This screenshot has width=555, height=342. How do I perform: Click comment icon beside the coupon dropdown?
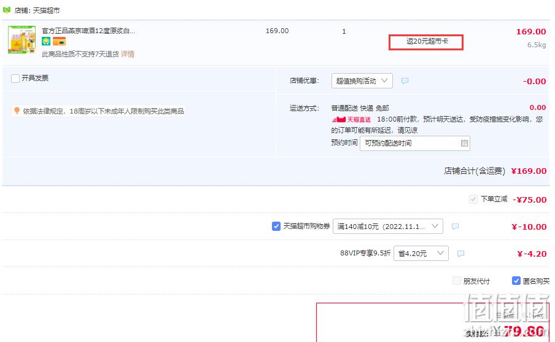click(455, 226)
